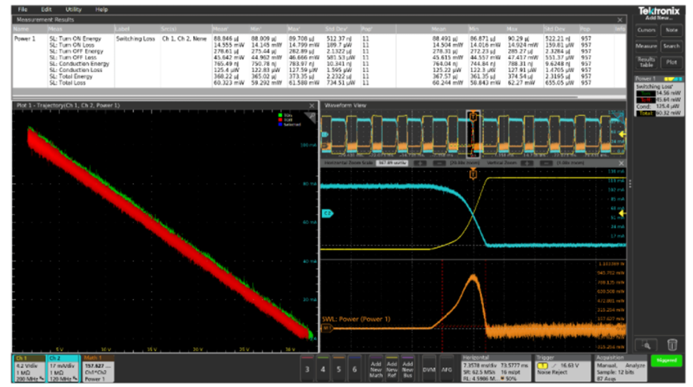
Task: Click the Horizontal Zoom Scale value field
Action: pos(393,162)
